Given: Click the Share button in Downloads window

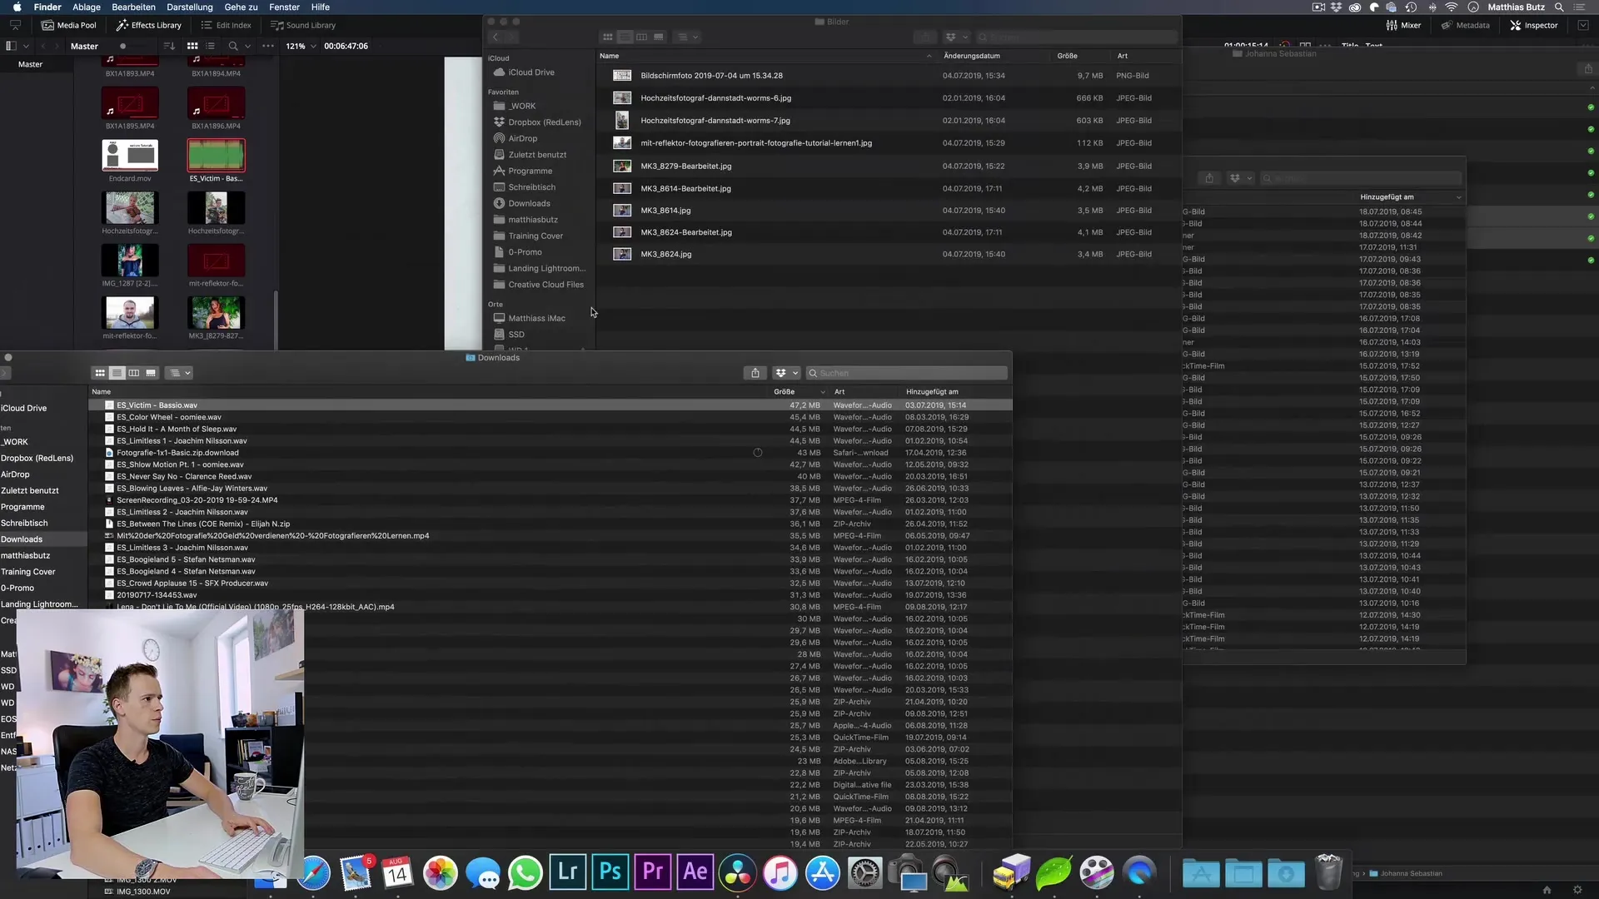Looking at the screenshot, I should pos(755,373).
